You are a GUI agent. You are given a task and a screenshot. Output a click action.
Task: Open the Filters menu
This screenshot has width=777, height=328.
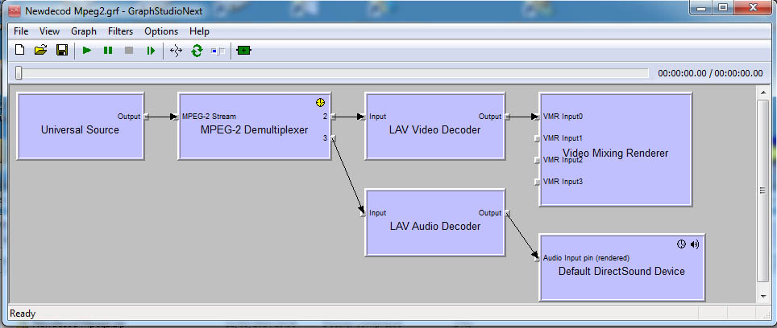tap(120, 31)
